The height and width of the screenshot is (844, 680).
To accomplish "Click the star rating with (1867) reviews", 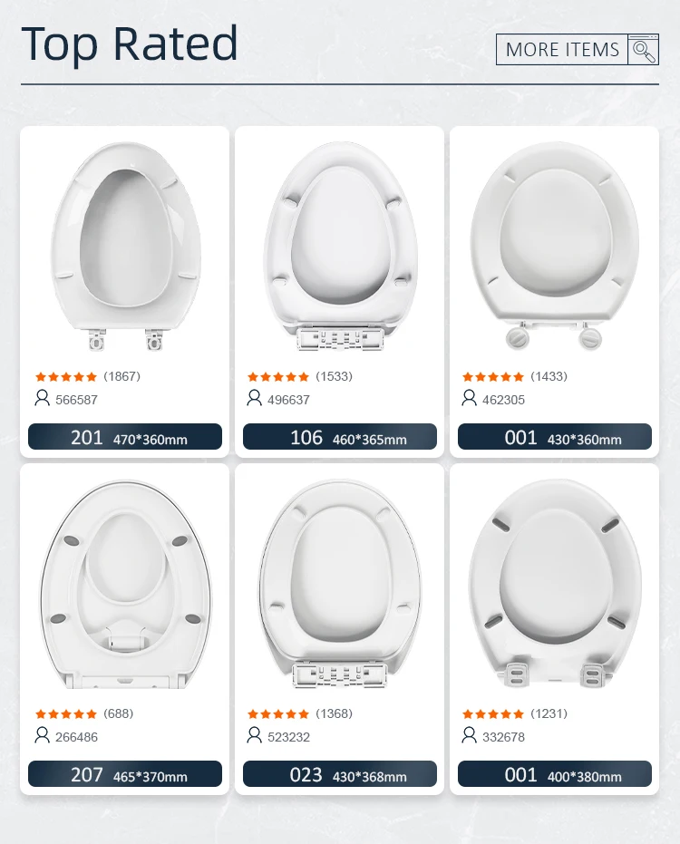I will pos(66,376).
